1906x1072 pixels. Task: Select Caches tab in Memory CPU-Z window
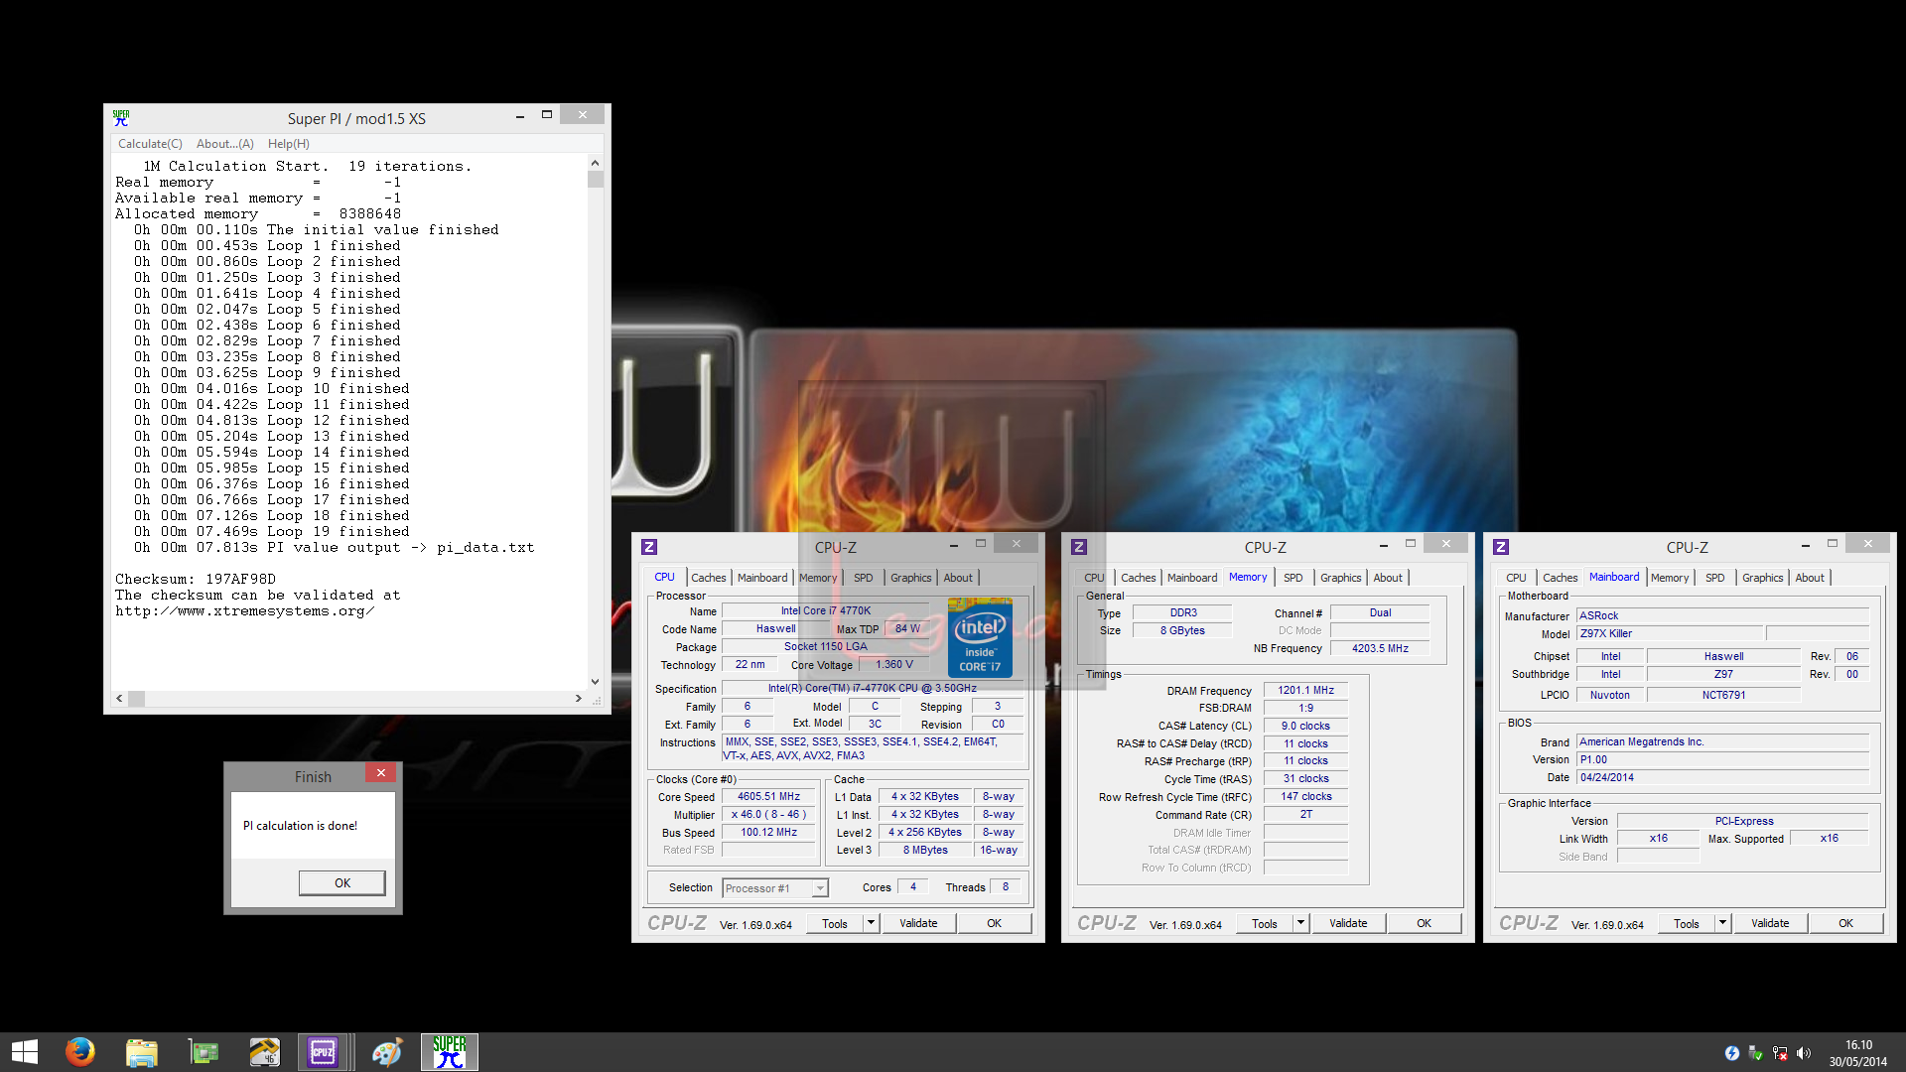point(1139,578)
